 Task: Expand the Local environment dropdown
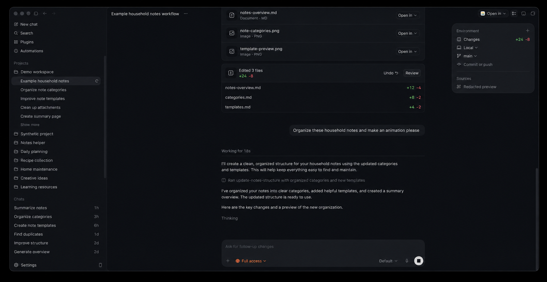(x=467, y=48)
